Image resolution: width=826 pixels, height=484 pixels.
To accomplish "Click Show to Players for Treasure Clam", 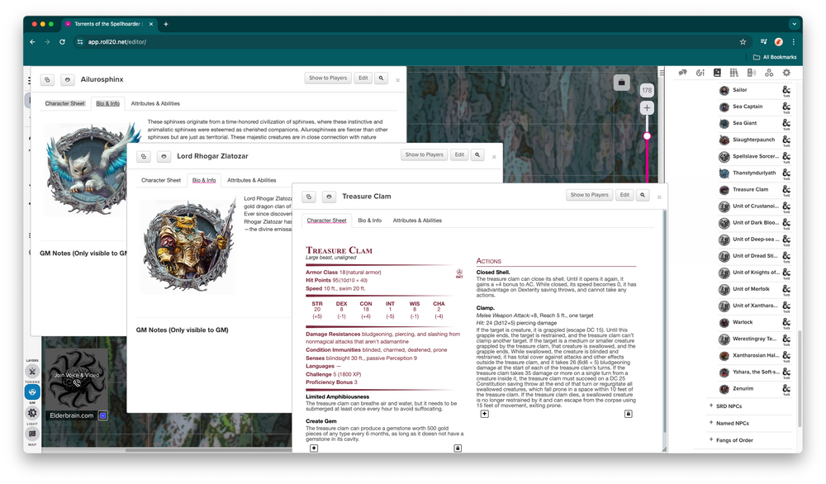I will (x=590, y=196).
